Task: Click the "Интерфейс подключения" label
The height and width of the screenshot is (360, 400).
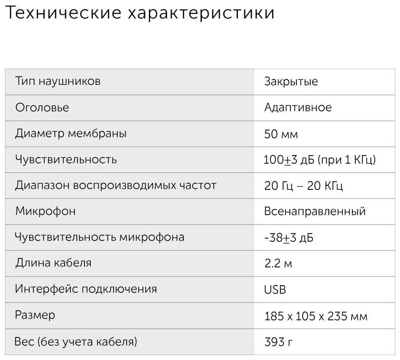Action: pyautogui.click(x=86, y=289)
